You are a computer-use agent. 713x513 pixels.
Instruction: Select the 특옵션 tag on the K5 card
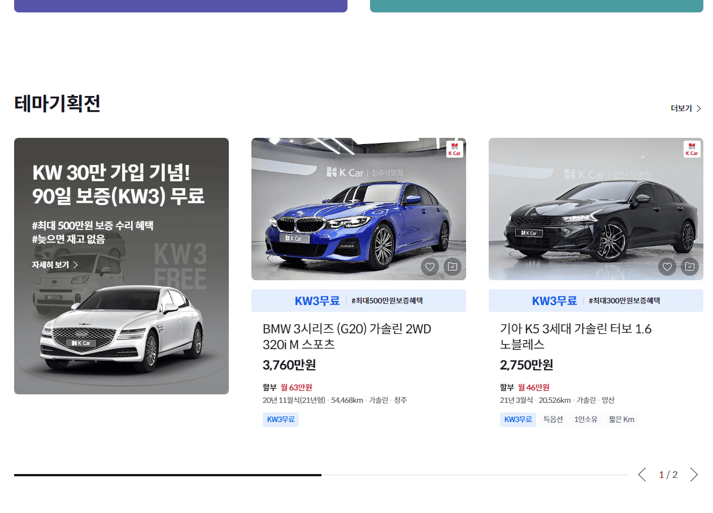[x=553, y=419]
